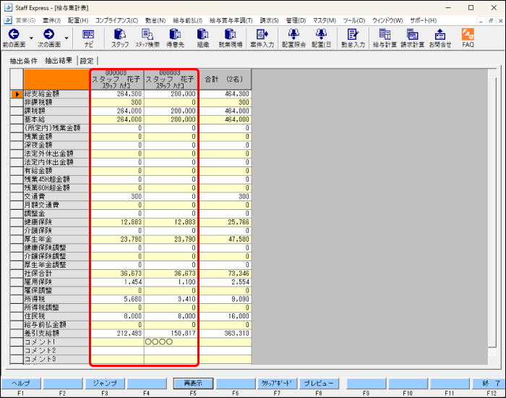506x398 pixels.
Task: Open the スタッフ toolbar icon
Action: pyautogui.click(x=120, y=38)
